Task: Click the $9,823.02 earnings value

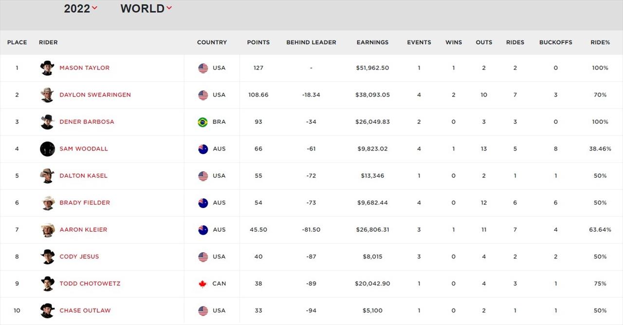Action: tap(372, 149)
